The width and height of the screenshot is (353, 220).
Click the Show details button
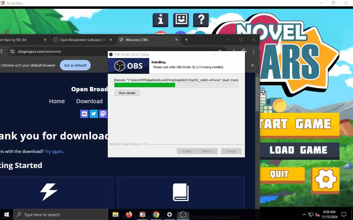[x=127, y=93]
